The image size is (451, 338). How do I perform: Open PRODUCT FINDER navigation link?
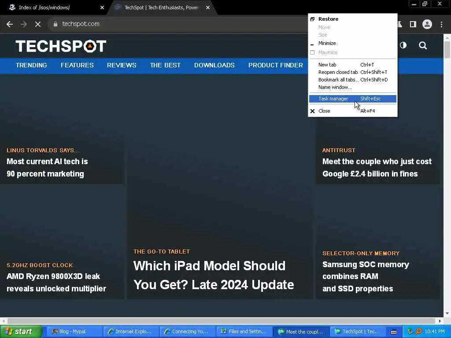276,65
